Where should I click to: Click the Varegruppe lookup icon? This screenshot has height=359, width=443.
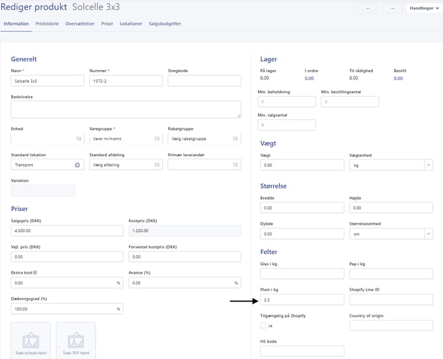(x=157, y=139)
